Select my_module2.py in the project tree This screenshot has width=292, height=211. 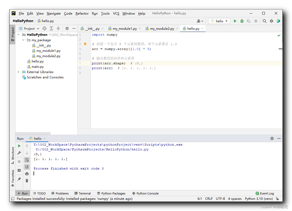48,56
